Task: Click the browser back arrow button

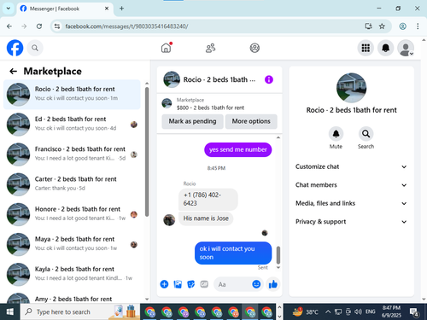Action: (9, 26)
